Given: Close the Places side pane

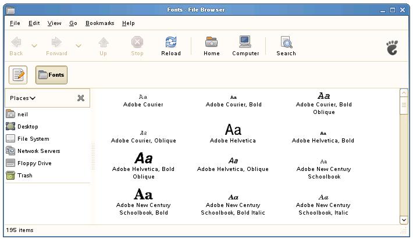Looking at the screenshot, I should click(81, 98).
